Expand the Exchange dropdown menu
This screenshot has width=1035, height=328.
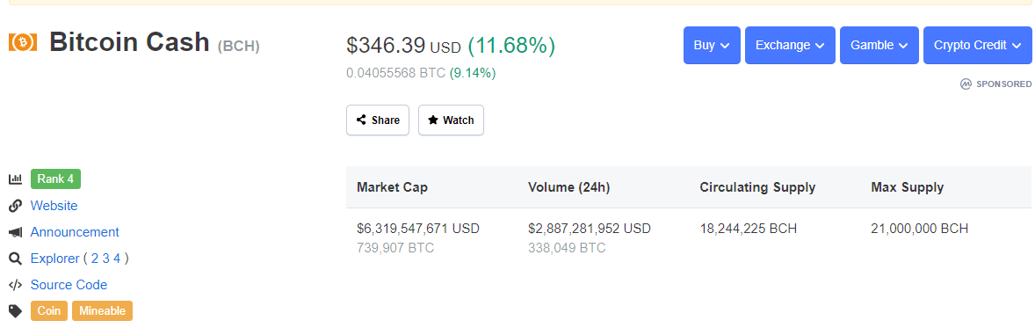pyautogui.click(x=790, y=46)
